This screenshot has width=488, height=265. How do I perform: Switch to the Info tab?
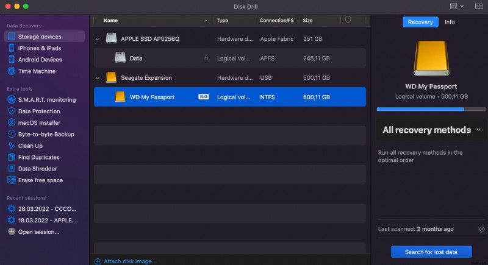450,22
